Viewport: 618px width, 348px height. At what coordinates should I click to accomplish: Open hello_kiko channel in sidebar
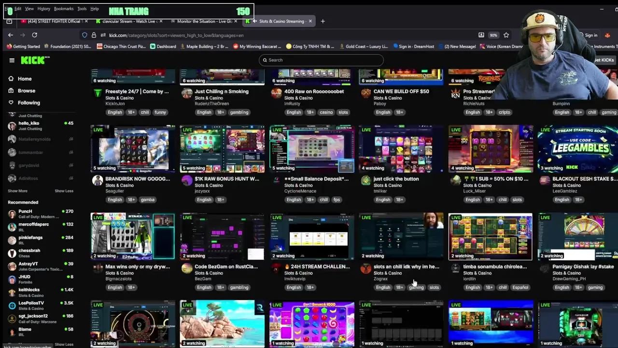click(41, 126)
